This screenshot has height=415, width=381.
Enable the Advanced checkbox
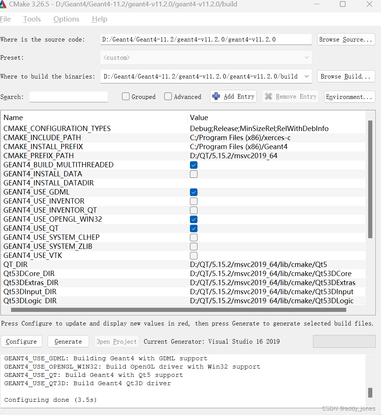click(168, 96)
